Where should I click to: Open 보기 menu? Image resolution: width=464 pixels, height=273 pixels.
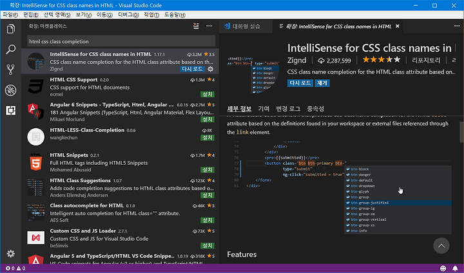coord(83,15)
